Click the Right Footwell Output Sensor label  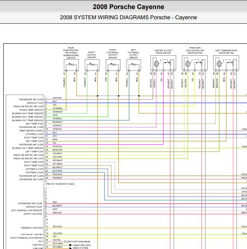113,54
